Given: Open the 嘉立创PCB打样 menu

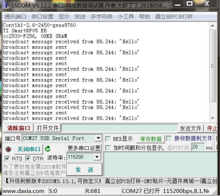Looking at the screenshot, I should [174, 16].
